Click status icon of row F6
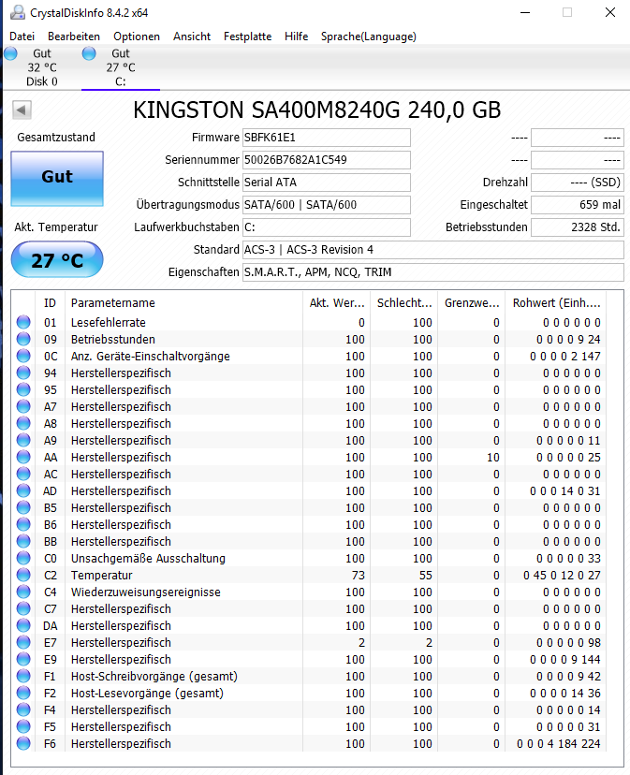Image resolution: width=630 pixels, height=775 pixels. pyautogui.click(x=23, y=743)
